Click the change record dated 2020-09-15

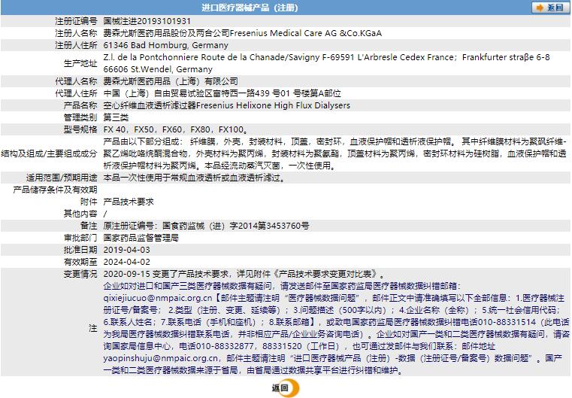tap(244, 274)
